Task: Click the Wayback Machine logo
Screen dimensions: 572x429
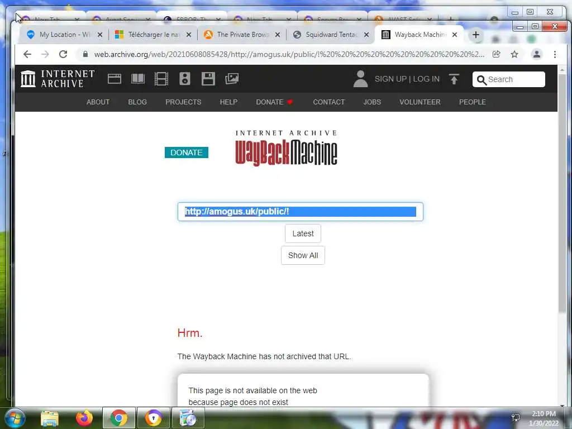Action: pos(286,149)
